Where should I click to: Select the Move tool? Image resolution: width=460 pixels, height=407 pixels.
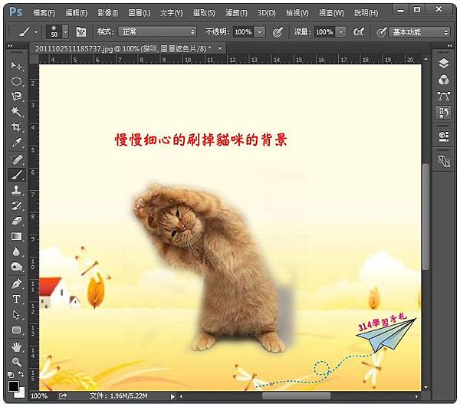coord(16,66)
